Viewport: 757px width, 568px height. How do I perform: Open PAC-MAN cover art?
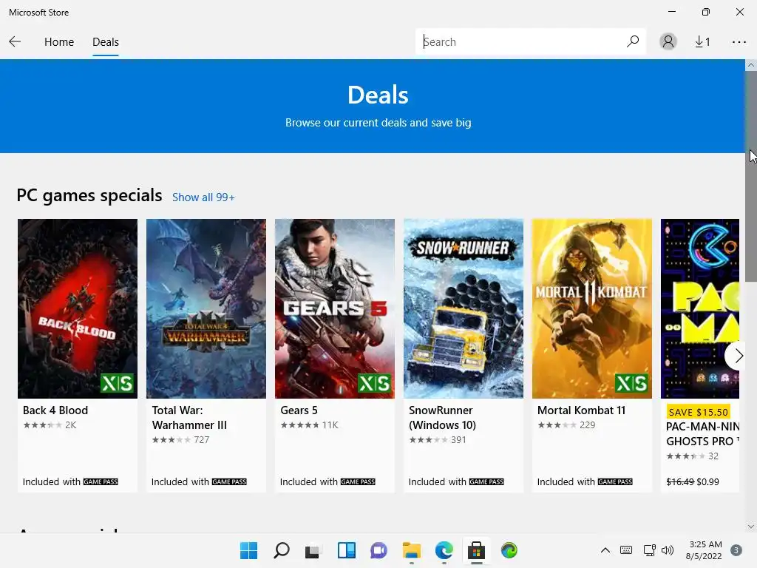[x=699, y=308]
